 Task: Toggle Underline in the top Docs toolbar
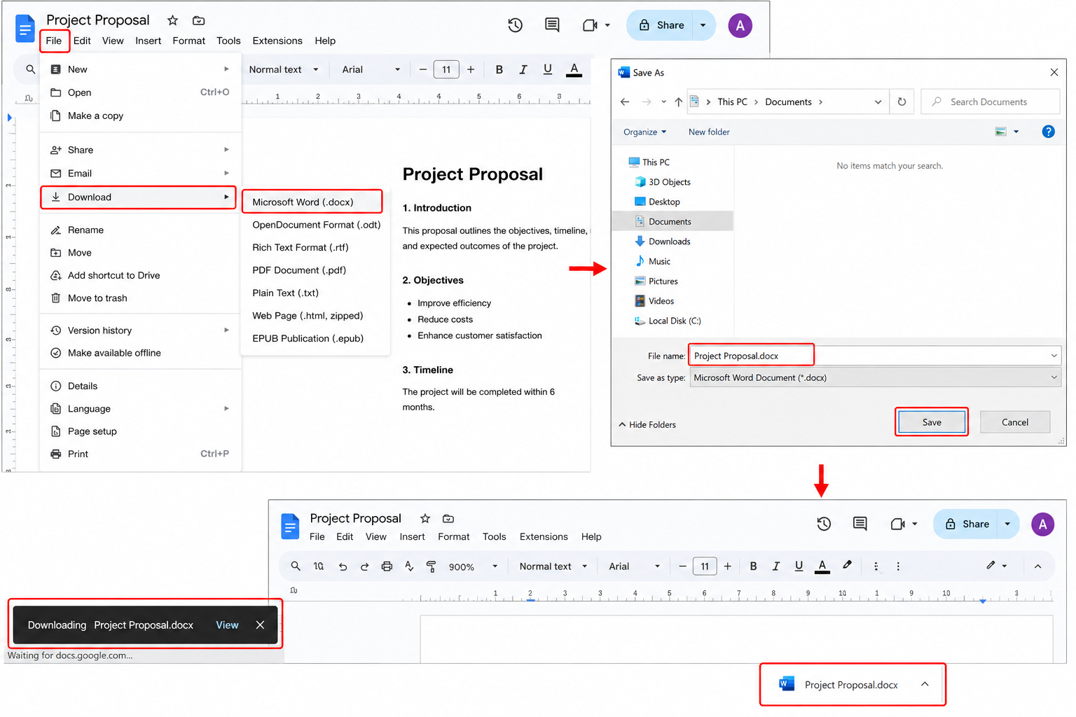pos(548,69)
